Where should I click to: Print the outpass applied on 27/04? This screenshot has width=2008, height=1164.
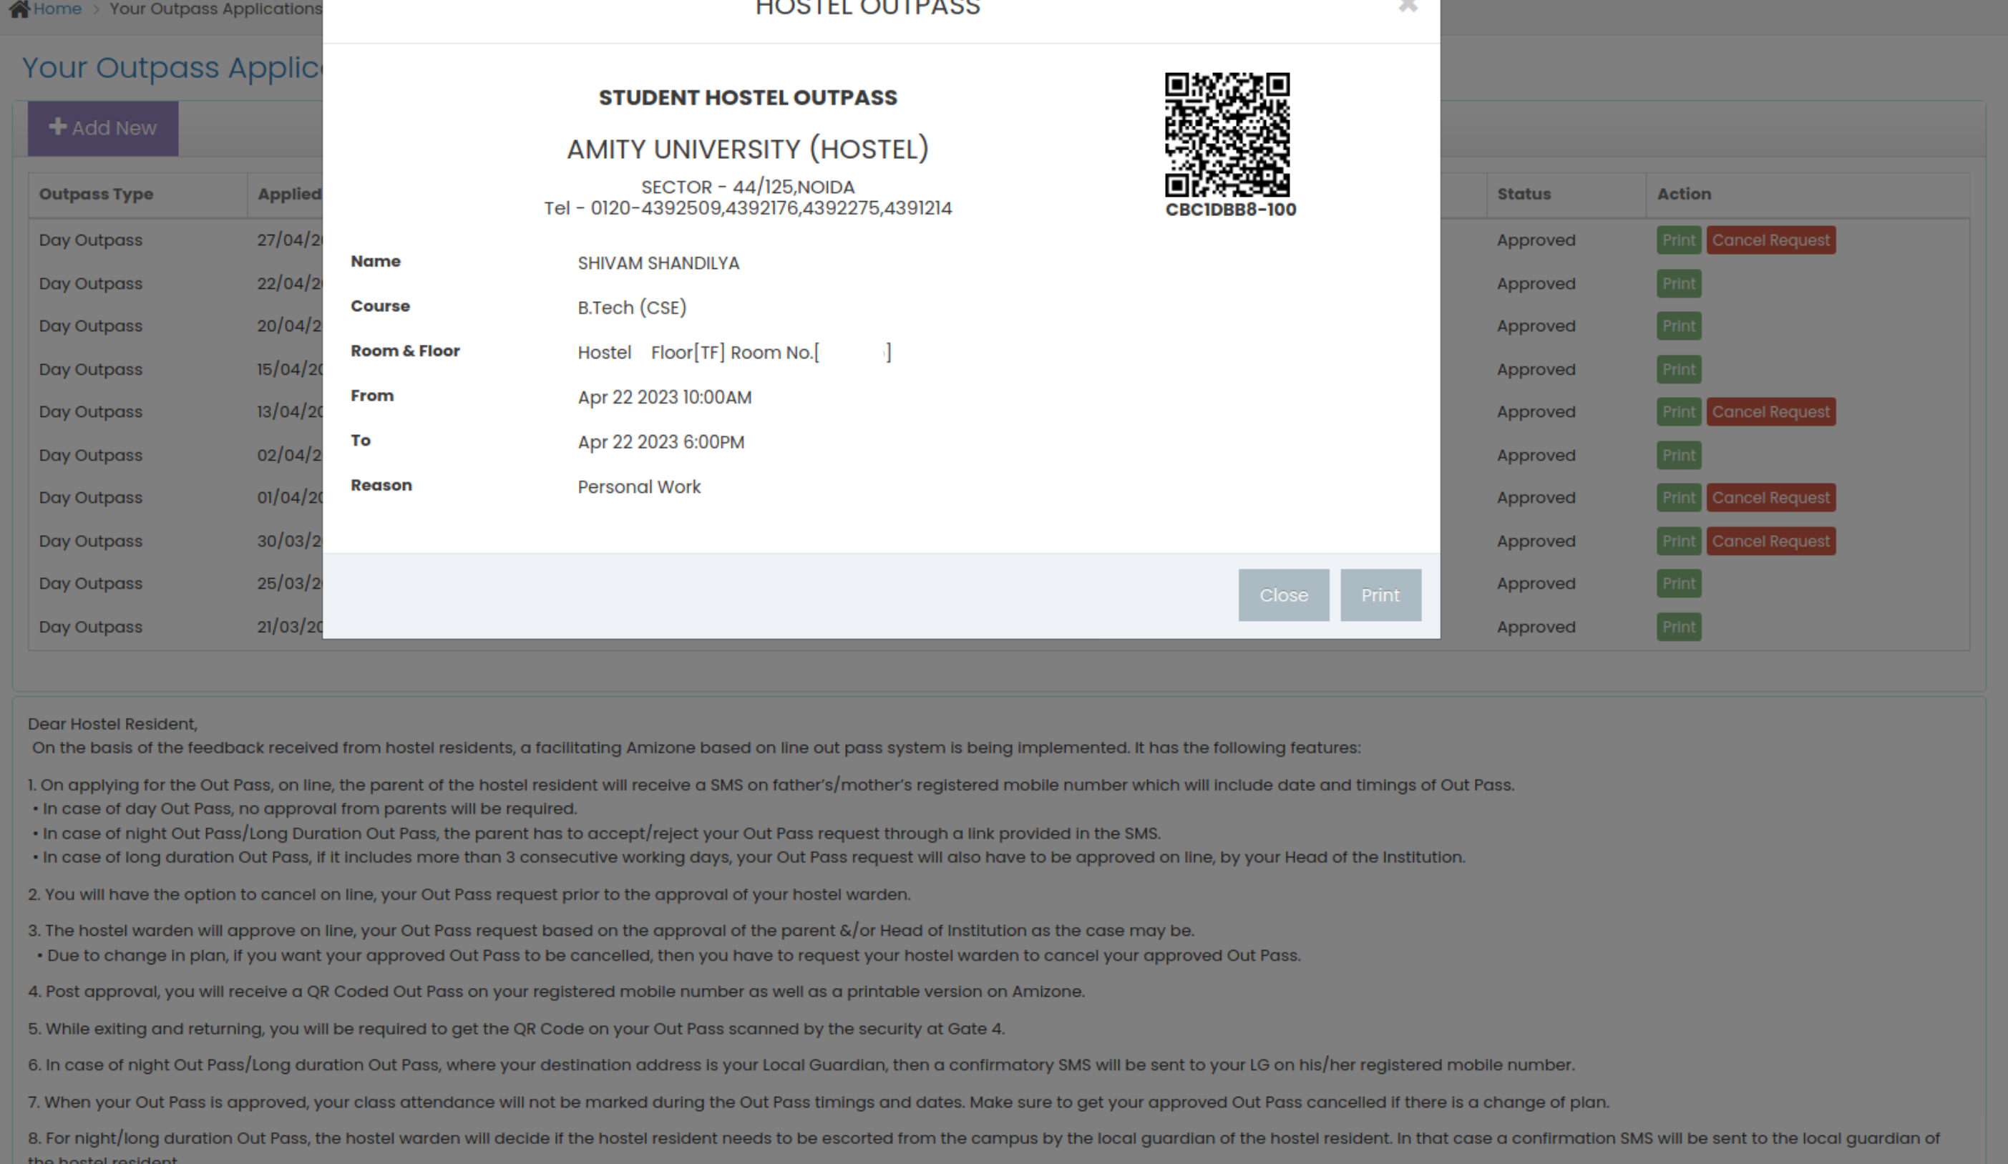(1678, 240)
